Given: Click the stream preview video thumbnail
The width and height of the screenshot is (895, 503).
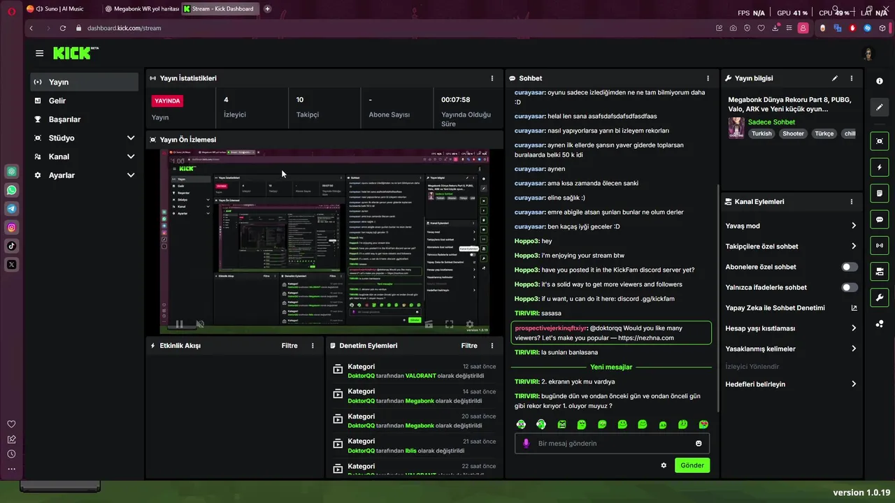Looking at the screenshot, I should click(324, 242).
